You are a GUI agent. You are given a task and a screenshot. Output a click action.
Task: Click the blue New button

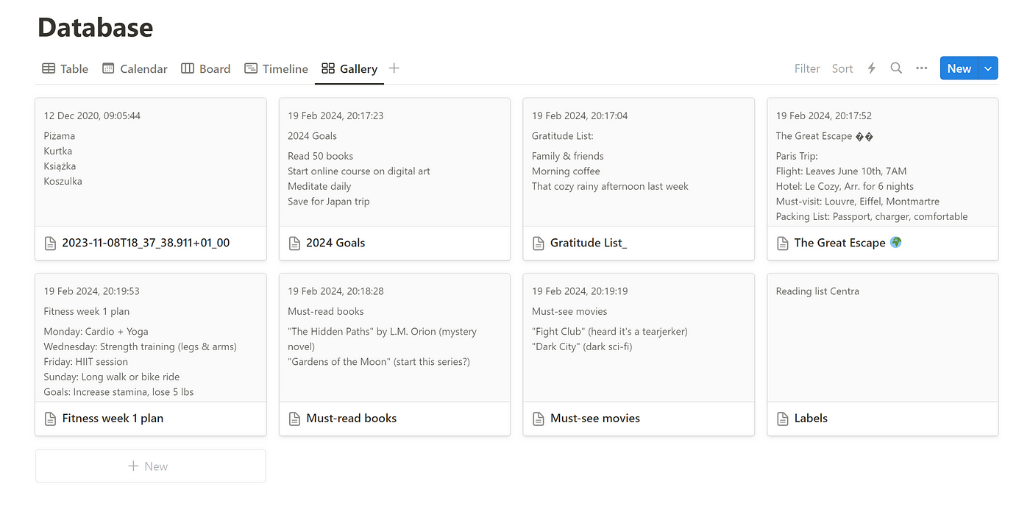[959, 68]
